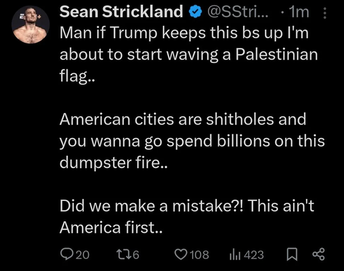Screen dimensions: 344x271
Task: Click the line 'Did we make a mistake?! This ain't'
Action: [x=187, y=206]
